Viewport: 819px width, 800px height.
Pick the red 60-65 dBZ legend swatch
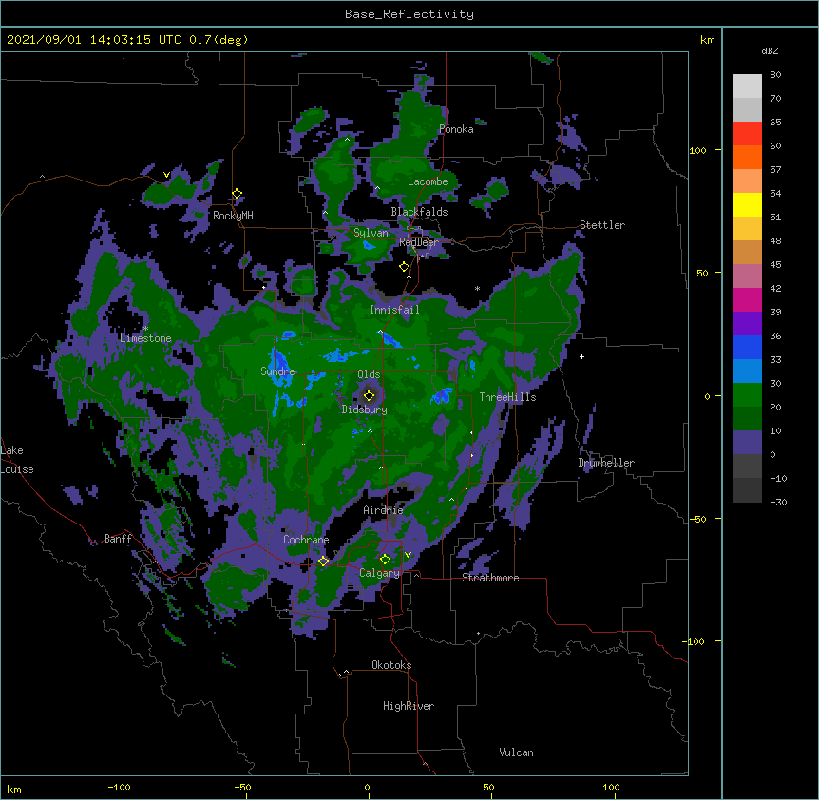pos(747,133)
